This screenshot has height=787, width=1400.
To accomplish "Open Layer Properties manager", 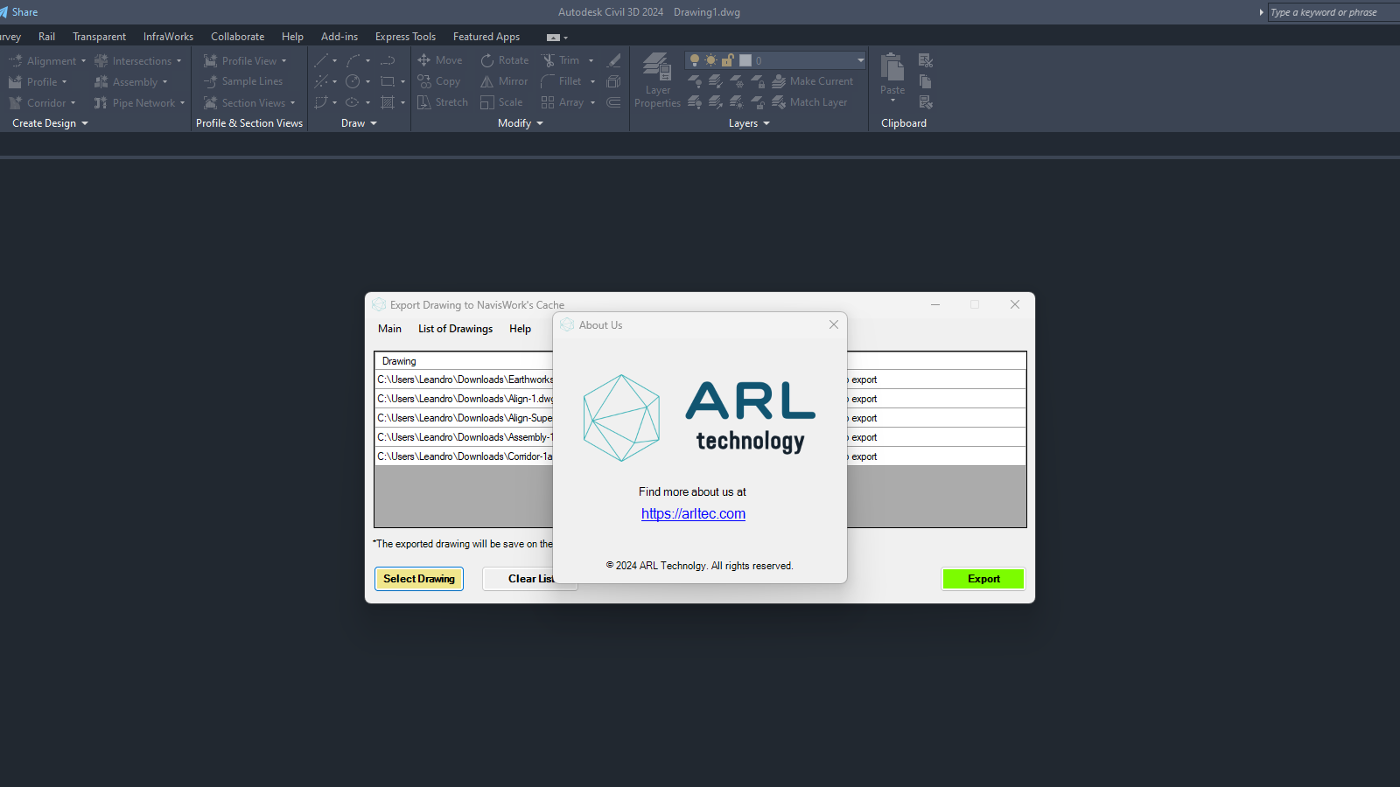I will coord(657,80).
